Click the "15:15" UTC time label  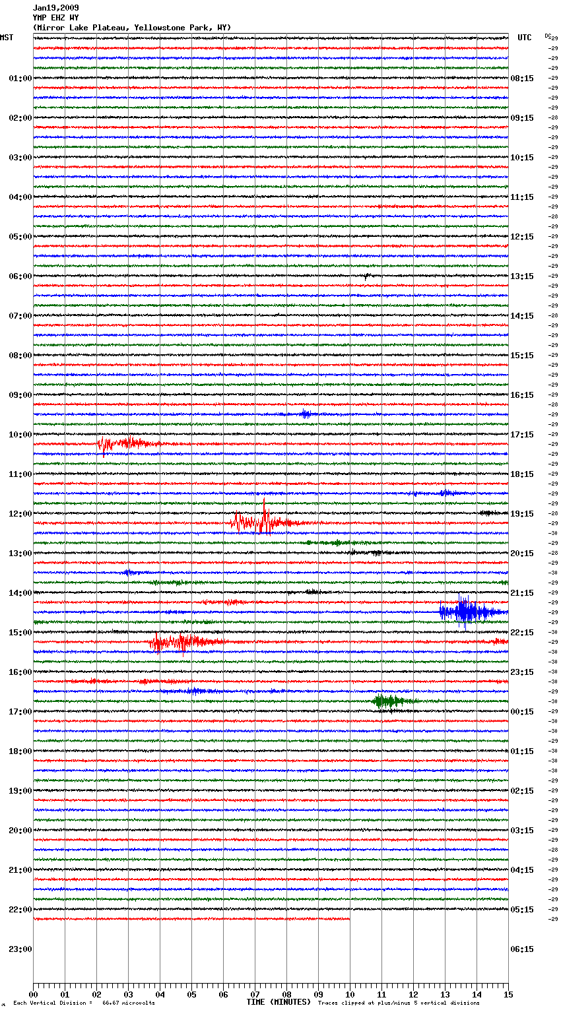pyautogui.click(x=522, y=356)
